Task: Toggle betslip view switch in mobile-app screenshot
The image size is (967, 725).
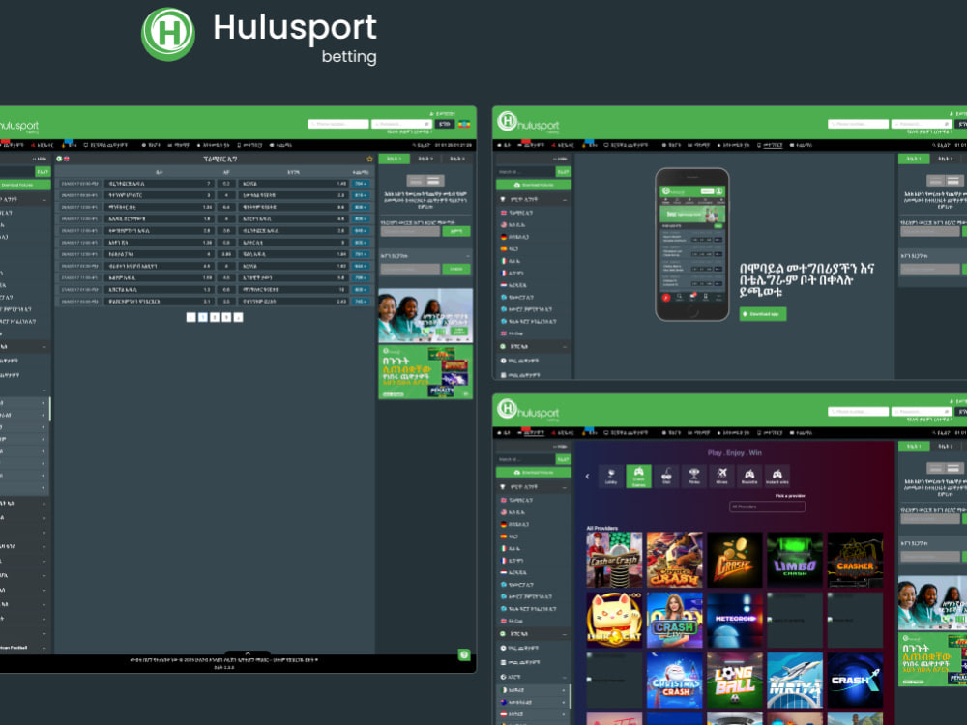Action: pyautogui.click(x=946, y=181)
